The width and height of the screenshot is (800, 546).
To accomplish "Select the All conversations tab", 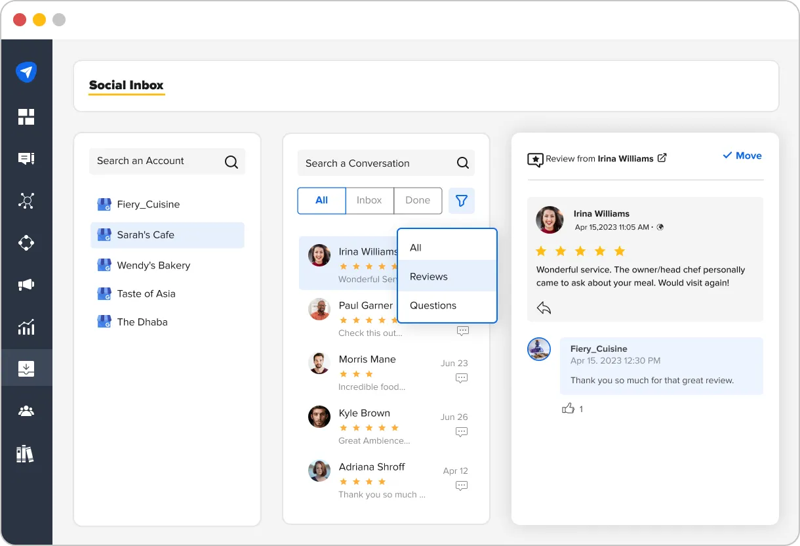I will pos(321,201).
